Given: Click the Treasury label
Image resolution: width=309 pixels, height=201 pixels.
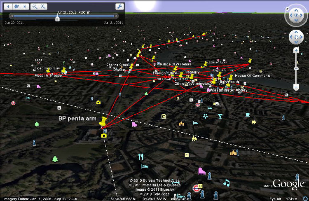Looking at the screenshot, I should tap(192, 72).
